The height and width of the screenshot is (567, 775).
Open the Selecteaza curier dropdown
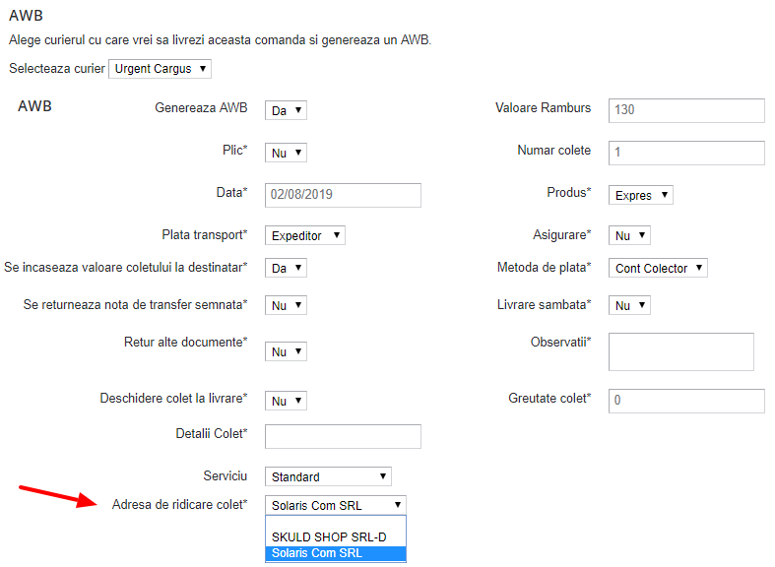pos(160,69)
